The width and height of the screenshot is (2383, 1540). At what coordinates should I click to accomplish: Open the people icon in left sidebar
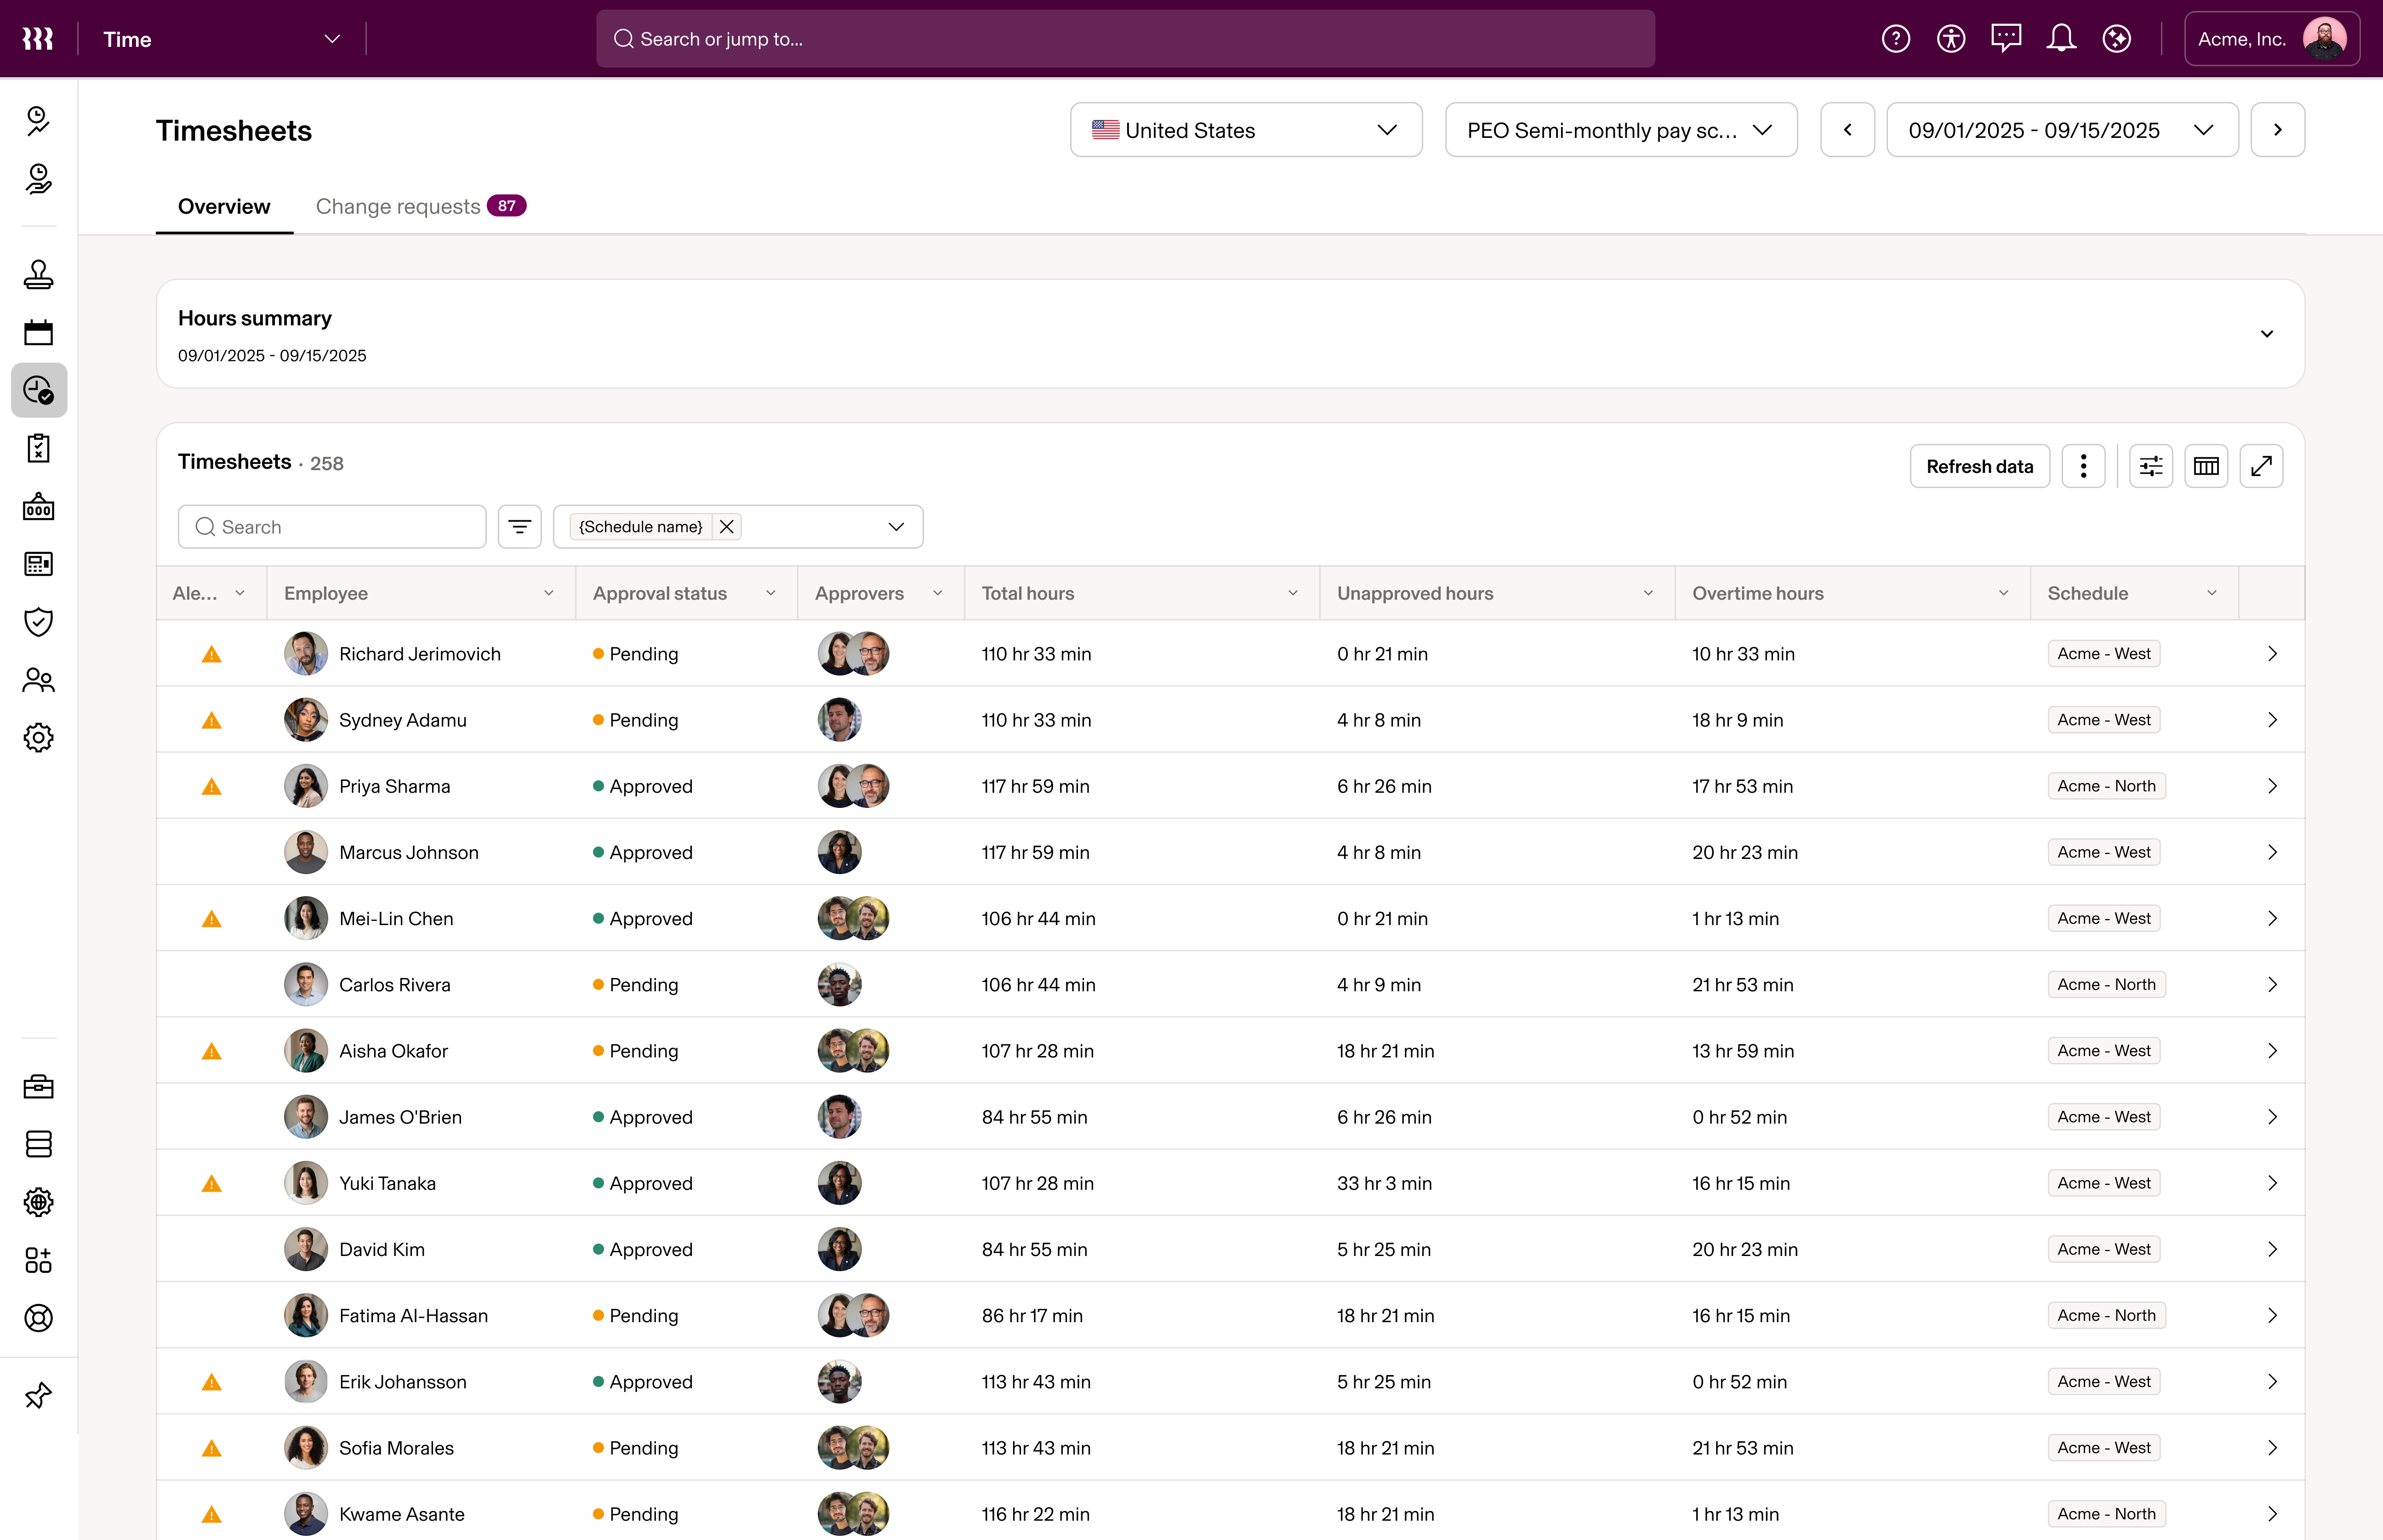(38, 680)
